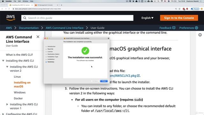Collapse the Installing the AWS CLI section
Image resolution: width=204 pixels, height=115 pixels.
click(x=3, y=61)
